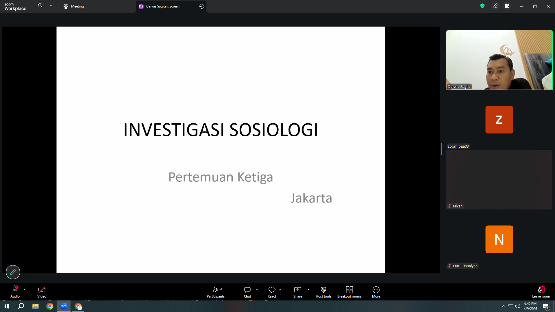Click the Darwis Sagita name label

click(x=459, y=87)
